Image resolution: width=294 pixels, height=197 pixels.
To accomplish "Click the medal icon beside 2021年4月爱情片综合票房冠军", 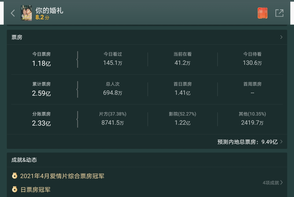I will (15, 176).
